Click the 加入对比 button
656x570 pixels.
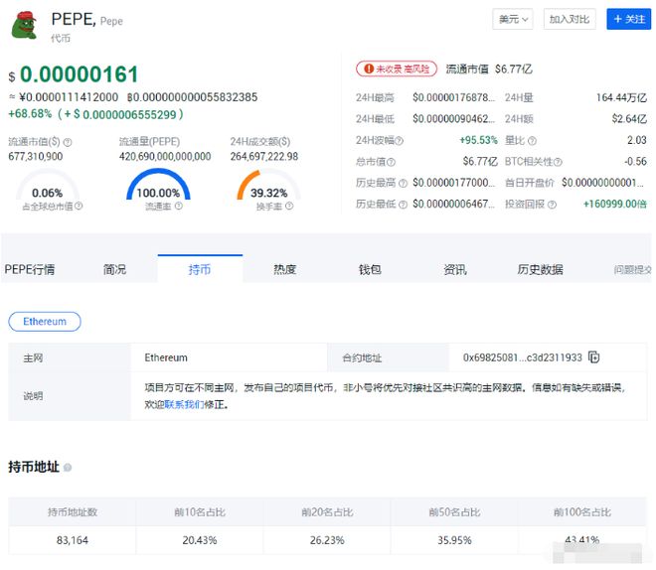click(569, 19)
